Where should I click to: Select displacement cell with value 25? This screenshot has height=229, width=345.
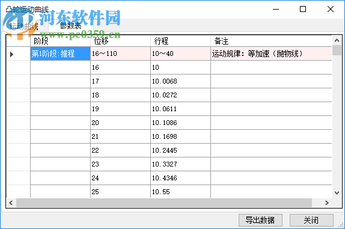[120, 192]
